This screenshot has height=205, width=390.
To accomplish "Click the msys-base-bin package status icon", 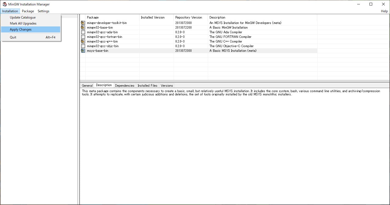I will 83,51.
